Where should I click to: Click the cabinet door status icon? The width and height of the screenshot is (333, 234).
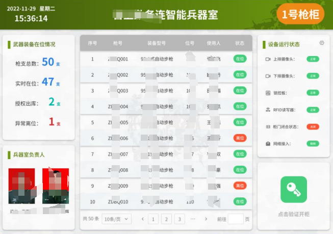[x=268, y=127]
